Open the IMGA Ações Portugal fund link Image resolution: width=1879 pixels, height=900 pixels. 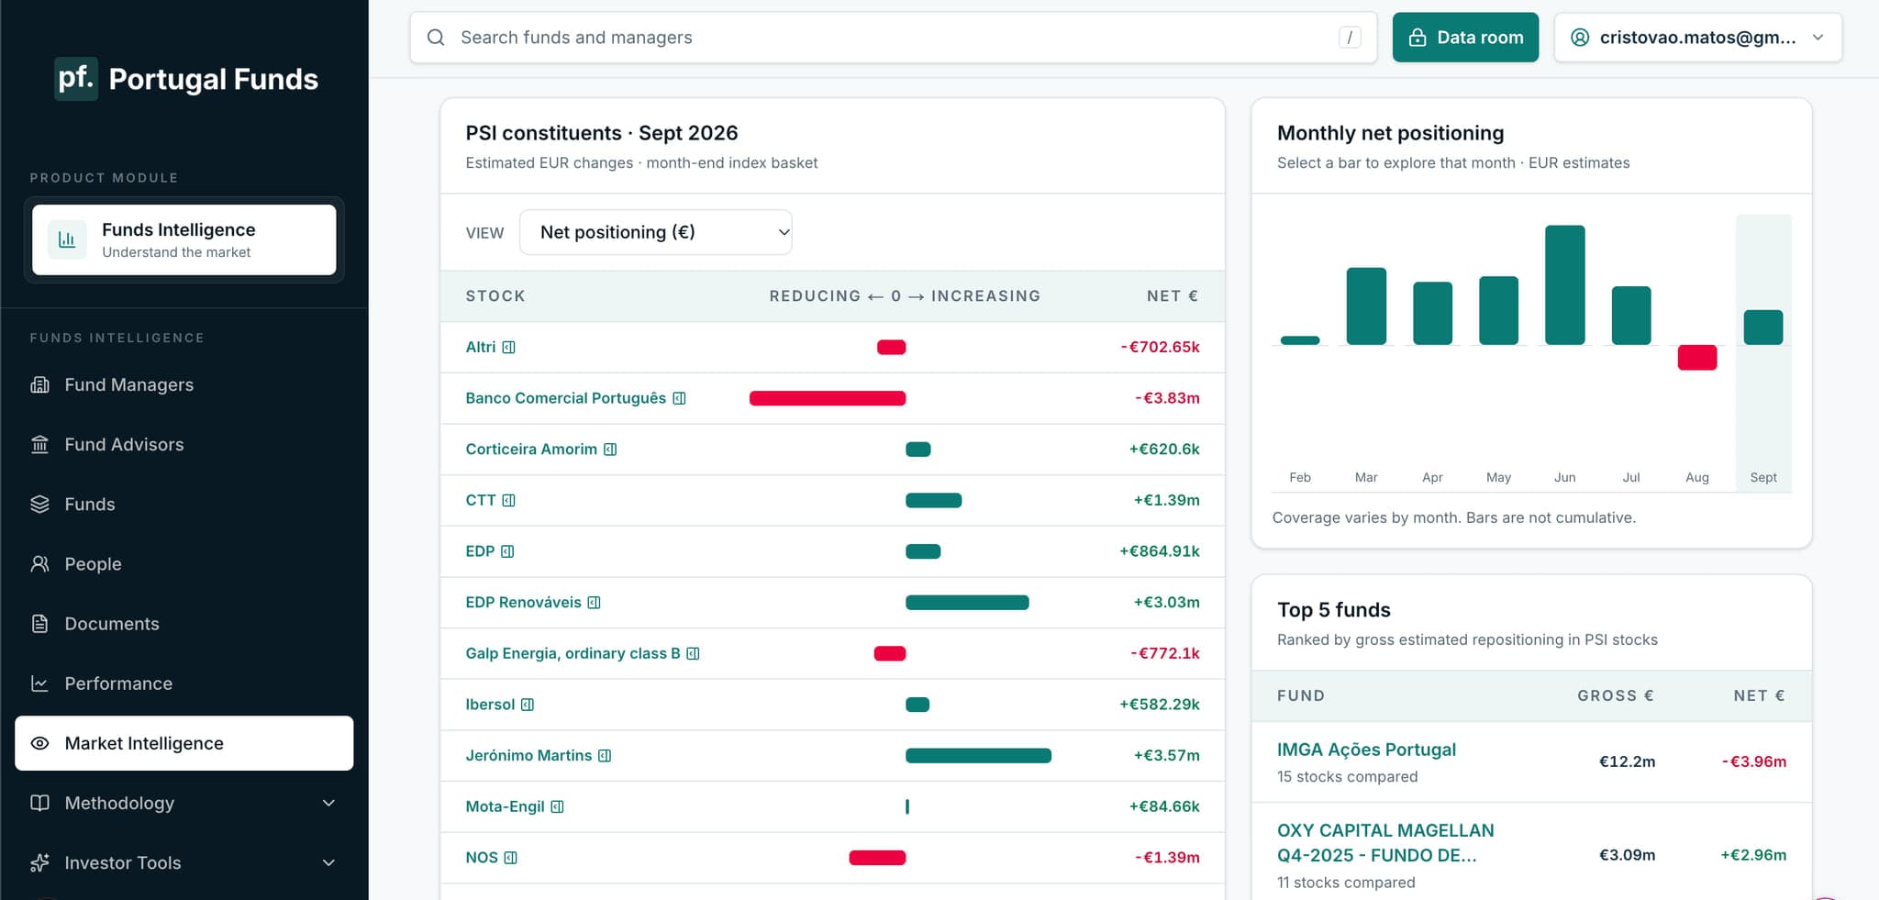coord(1366,750)
